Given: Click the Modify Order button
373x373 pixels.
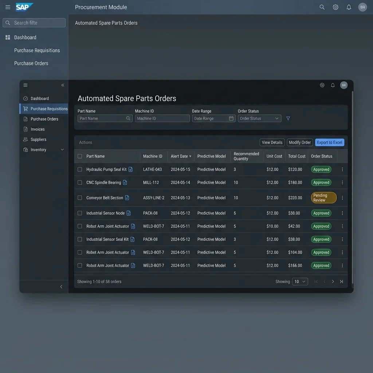Looking at the screenshot, I should click(300, 142).
